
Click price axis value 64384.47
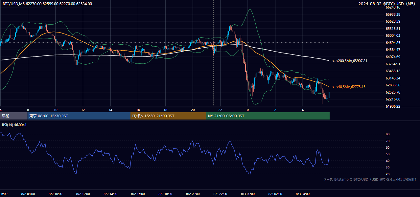point(393,50)
